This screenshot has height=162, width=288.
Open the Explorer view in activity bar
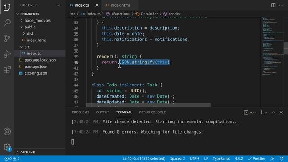click(7, 7)
